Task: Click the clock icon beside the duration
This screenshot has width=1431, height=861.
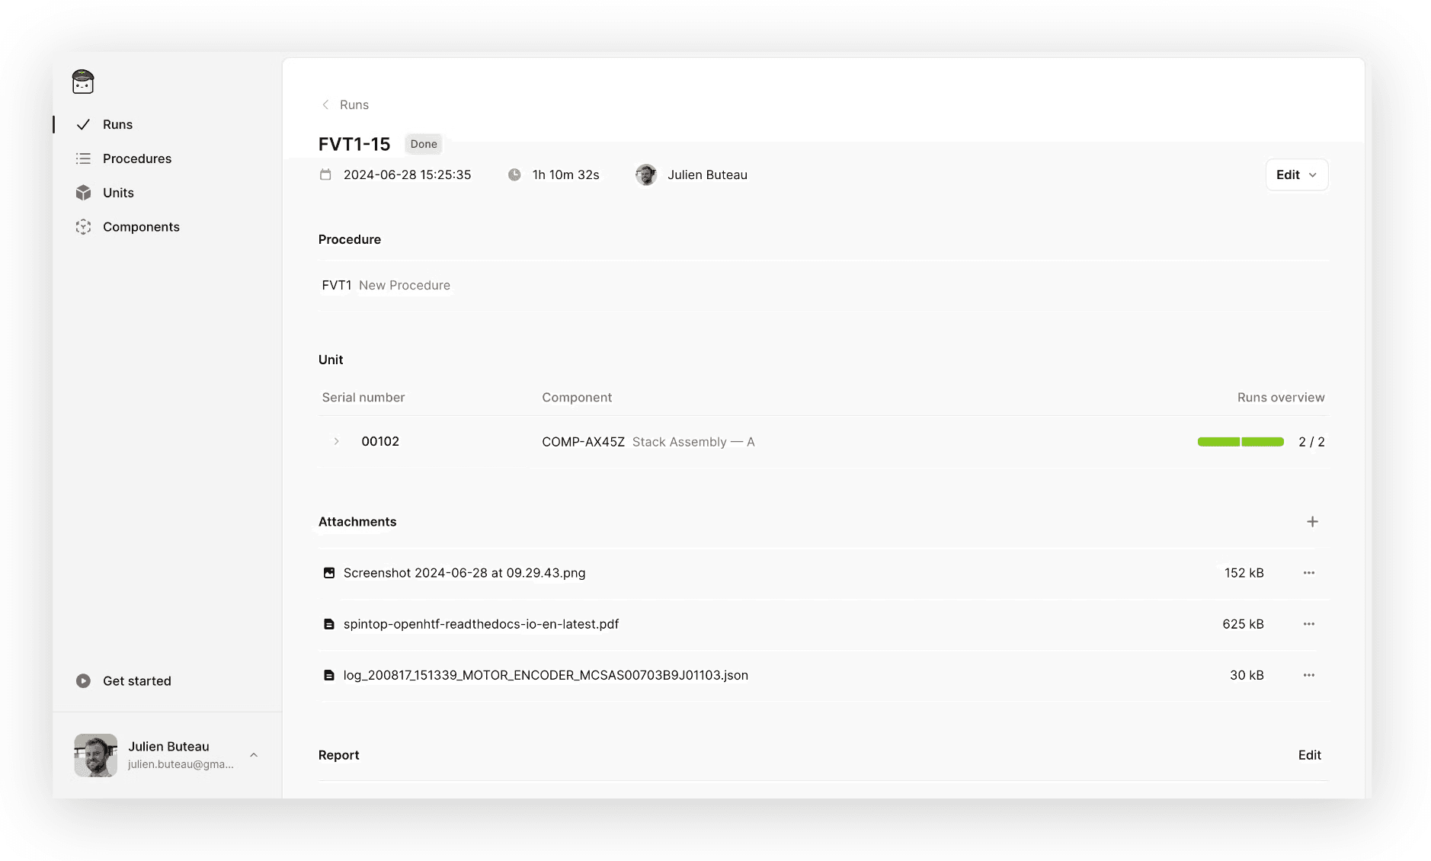Action: click(x=515, y=174)
